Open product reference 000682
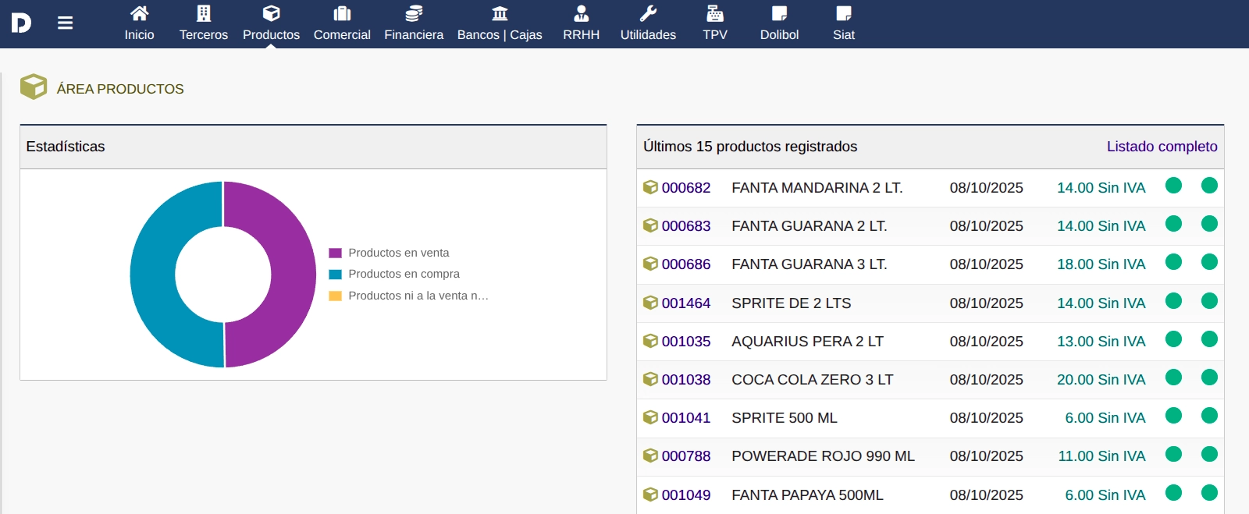The image size is (1249, 514). [685, 188]
